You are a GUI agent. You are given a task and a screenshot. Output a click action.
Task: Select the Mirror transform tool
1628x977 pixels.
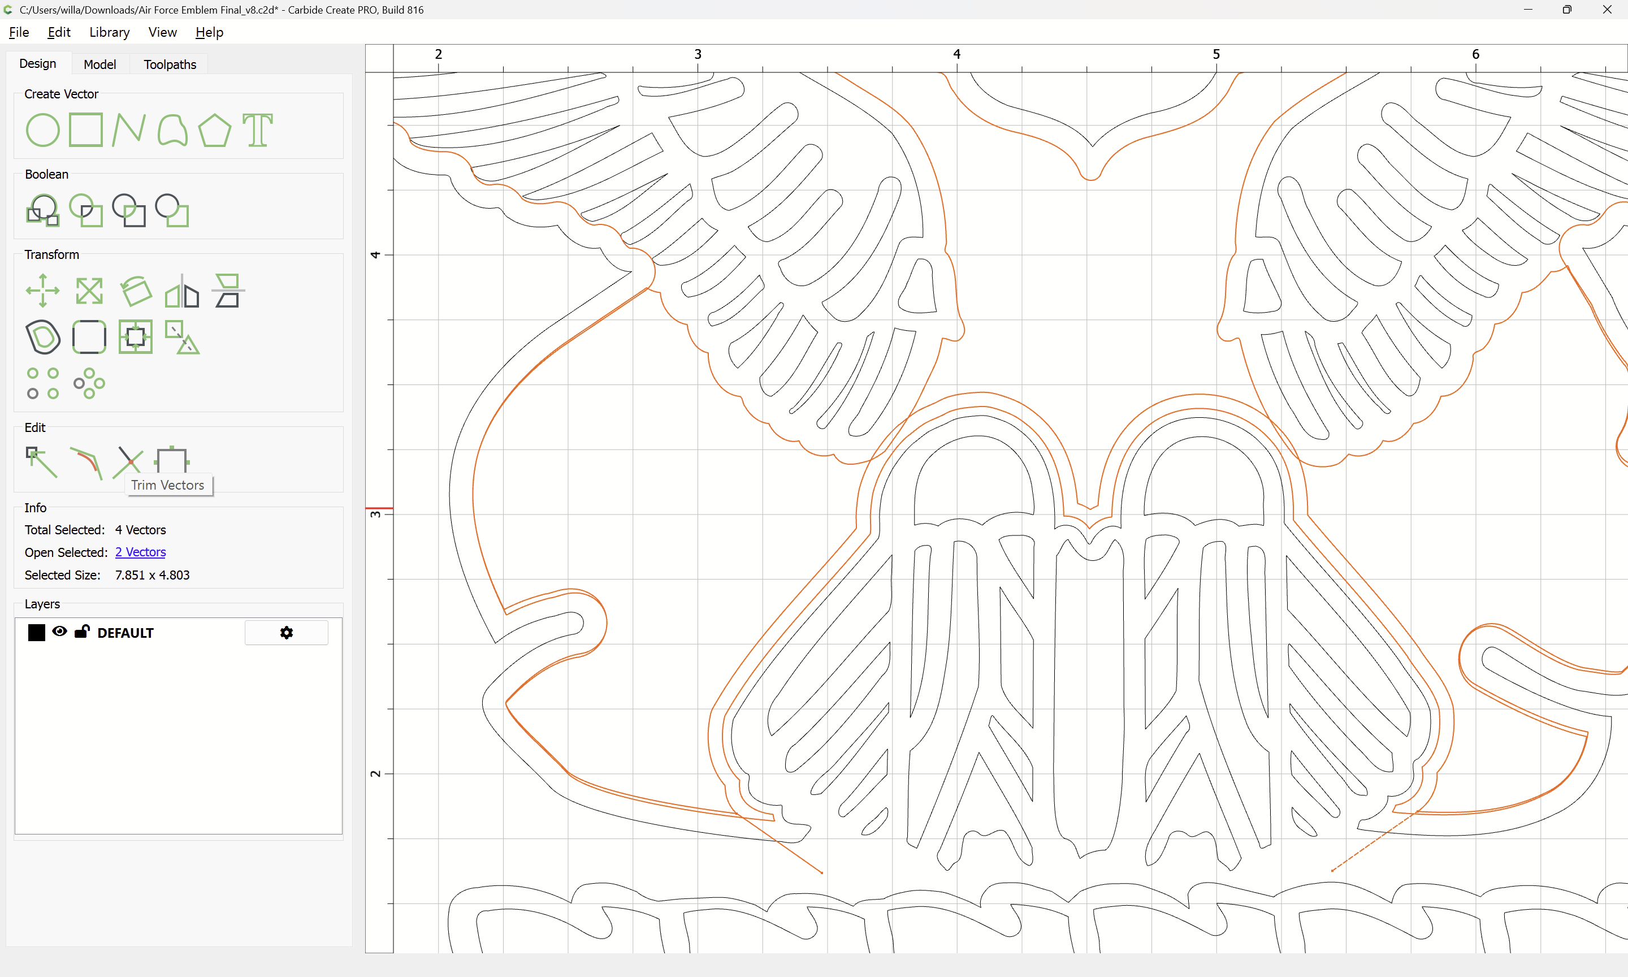pos(181,291)
